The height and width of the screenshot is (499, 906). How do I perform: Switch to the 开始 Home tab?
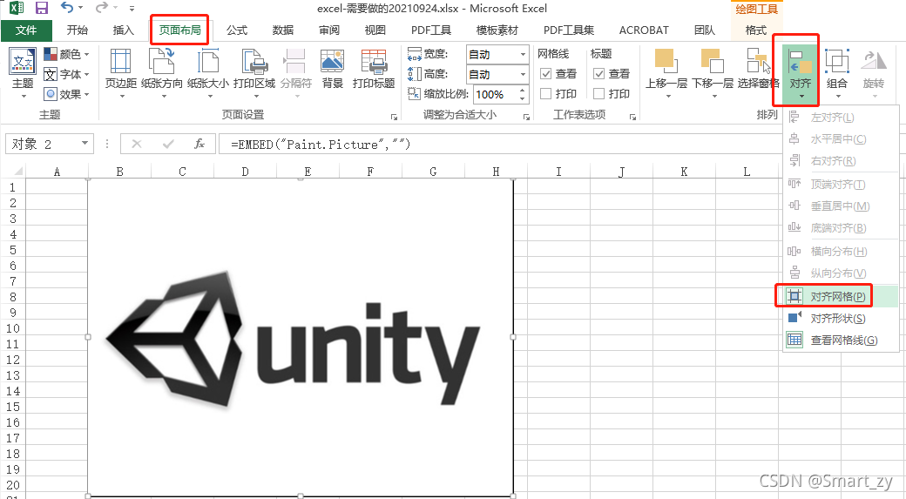tap(77, 30)
